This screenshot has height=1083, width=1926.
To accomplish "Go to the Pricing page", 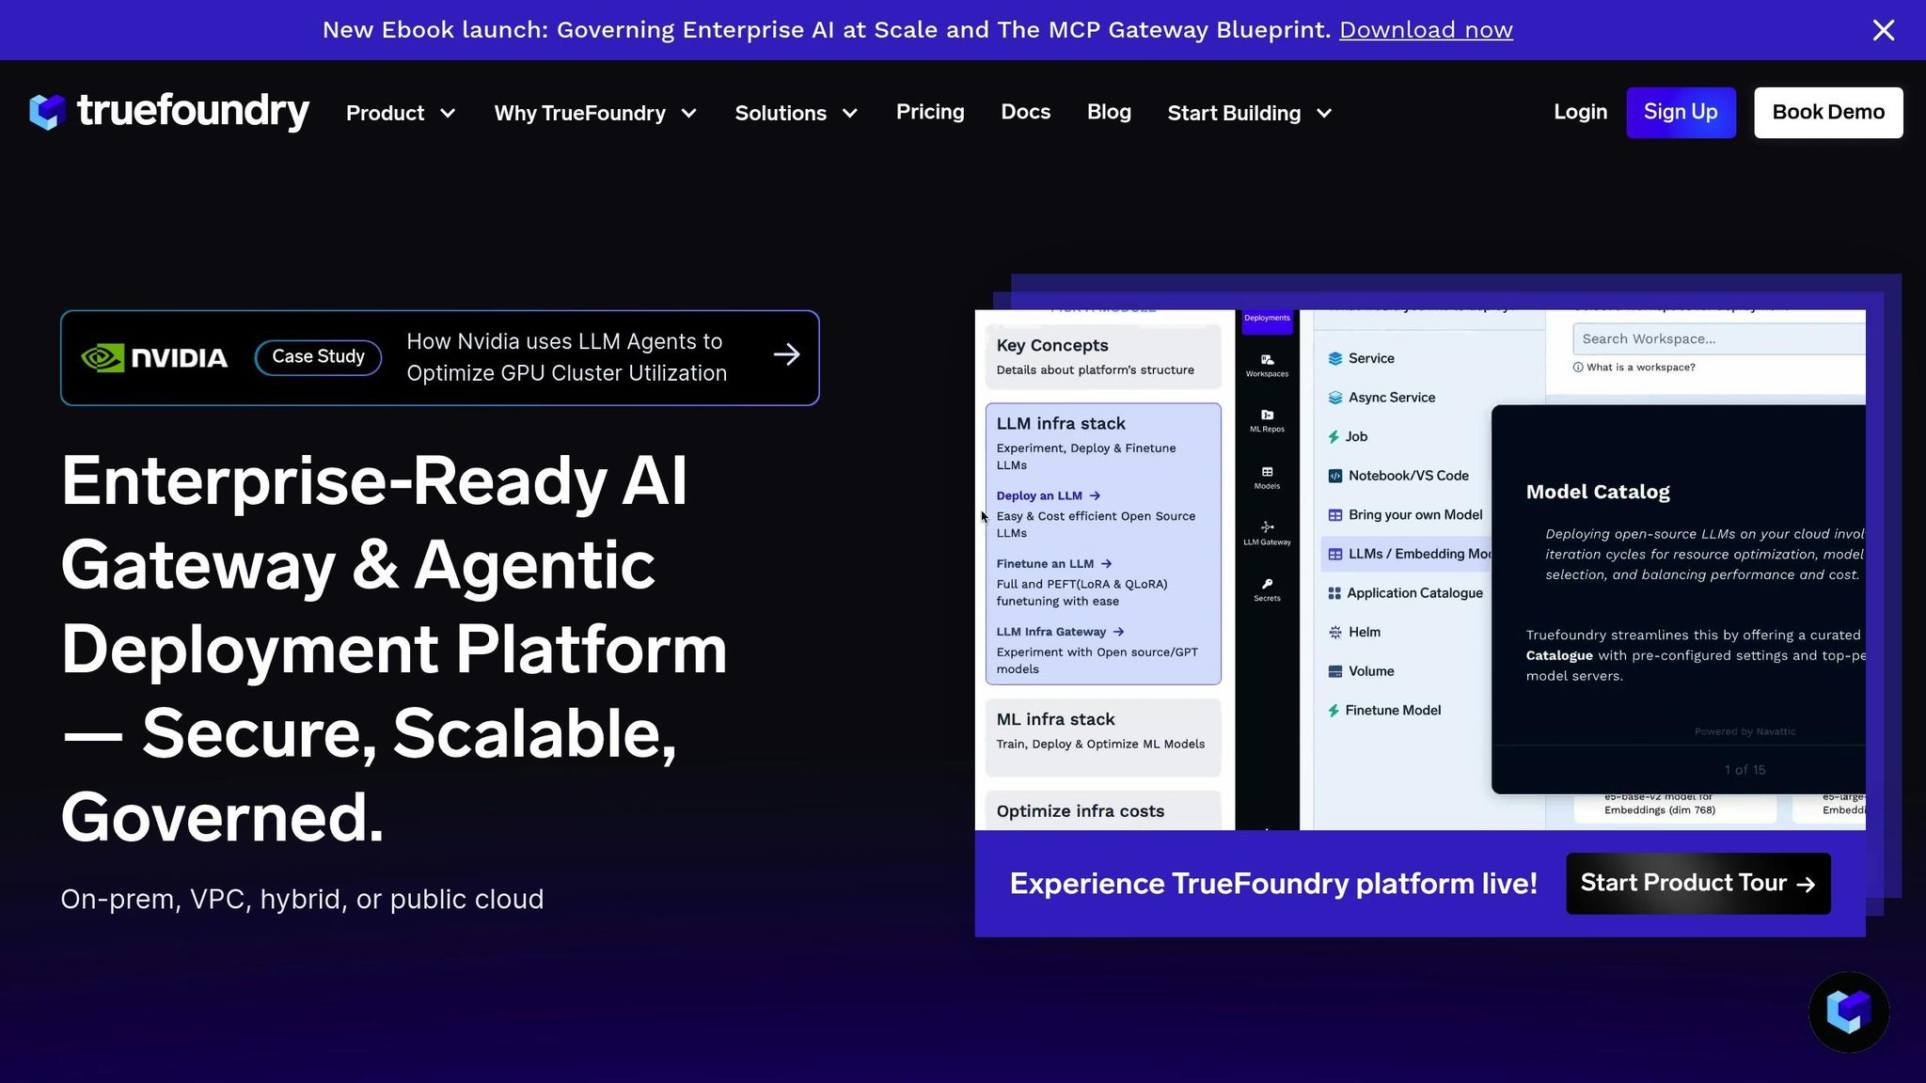I will [x=929, y=112].
